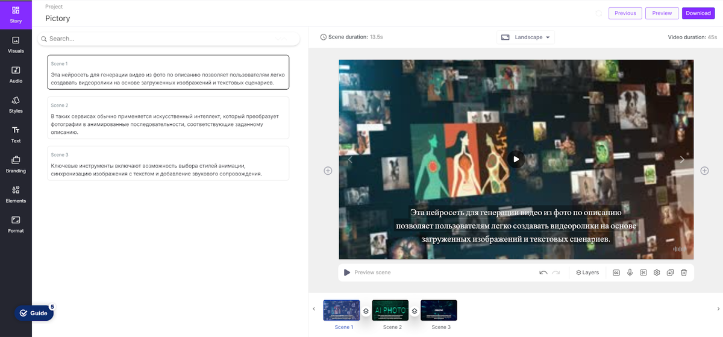
Task: Select the Scene 2 text card
Action: coord(168,118)
